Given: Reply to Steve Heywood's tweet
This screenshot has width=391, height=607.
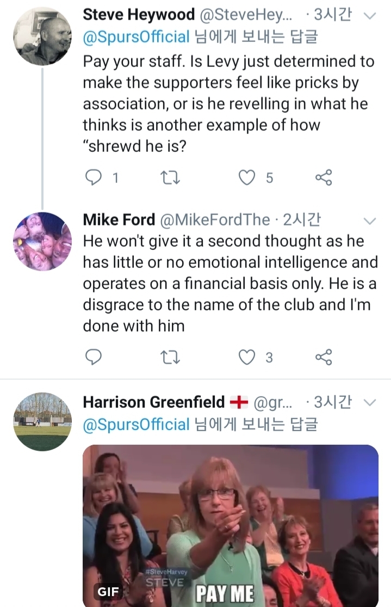Looking at the screenshot, I should coord(94,177).
